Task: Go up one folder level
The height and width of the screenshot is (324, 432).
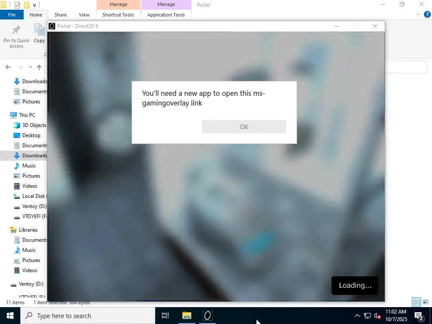Action: click(x=39, y=67)
